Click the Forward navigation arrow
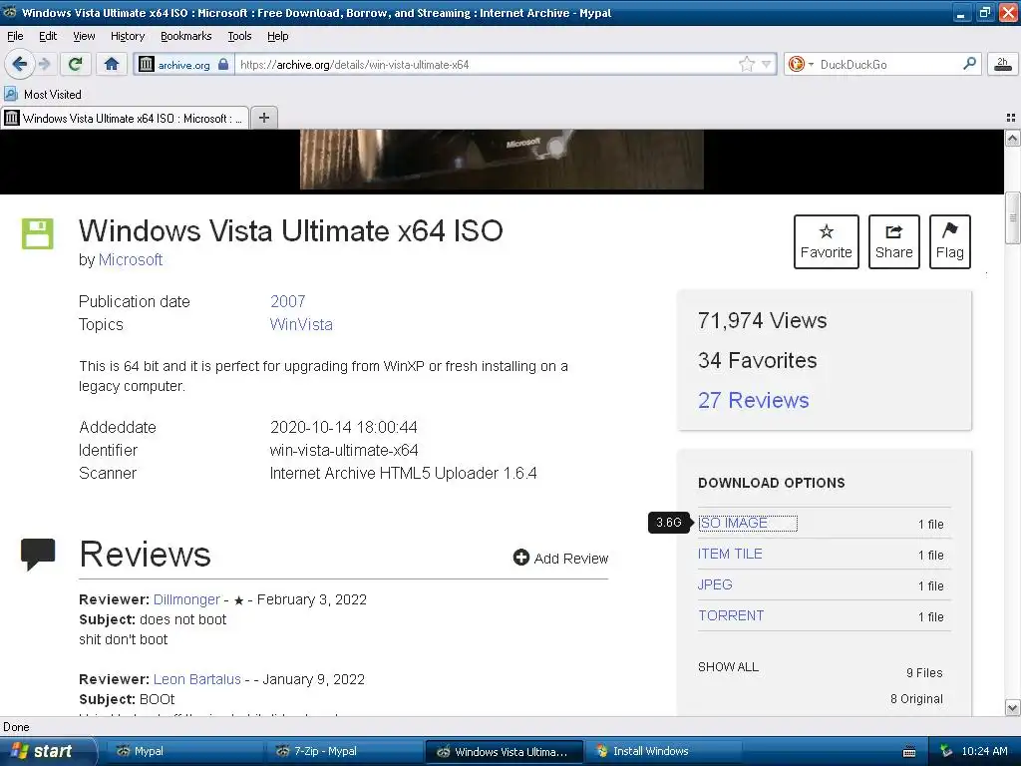This screenshot has height=766, width=1021. point(44,64)
